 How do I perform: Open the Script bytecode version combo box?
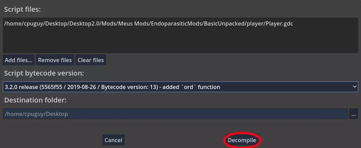(180, 87)
